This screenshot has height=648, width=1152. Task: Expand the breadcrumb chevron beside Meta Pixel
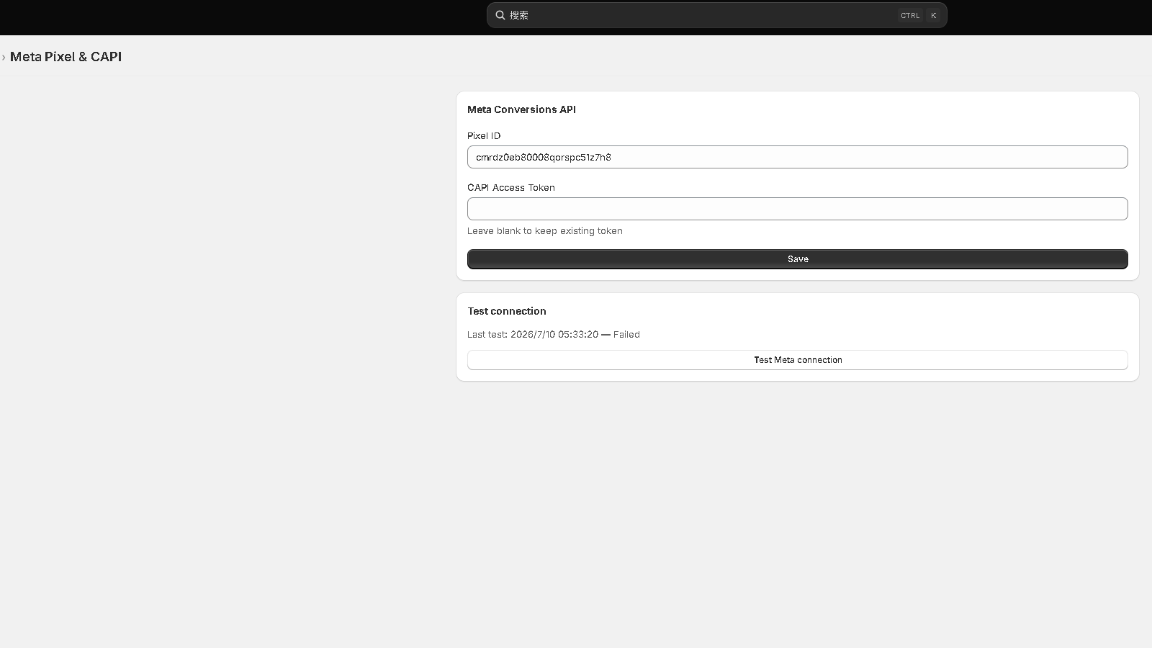click(4, 57)
